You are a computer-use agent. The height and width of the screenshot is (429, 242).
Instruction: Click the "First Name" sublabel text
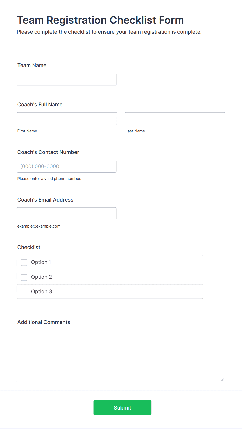[27, 131]
